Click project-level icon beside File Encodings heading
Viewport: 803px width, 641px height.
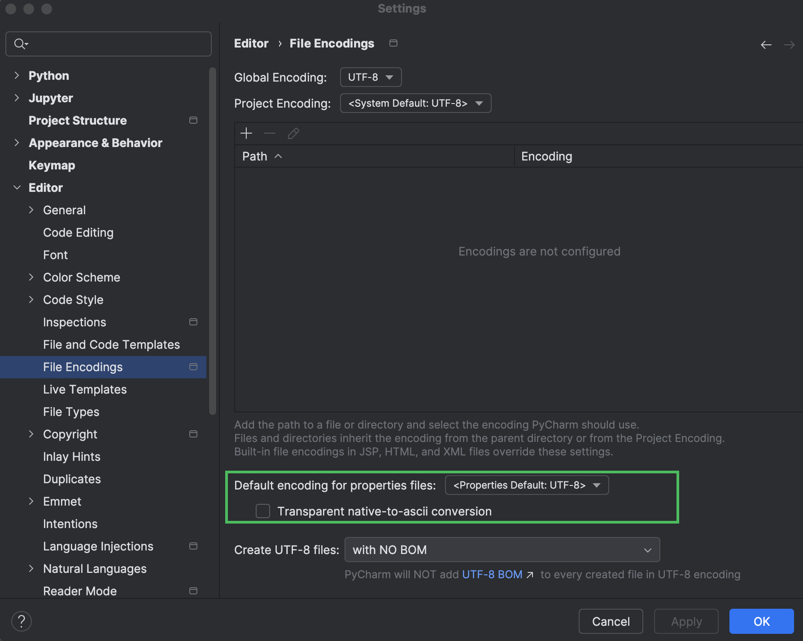393,43
